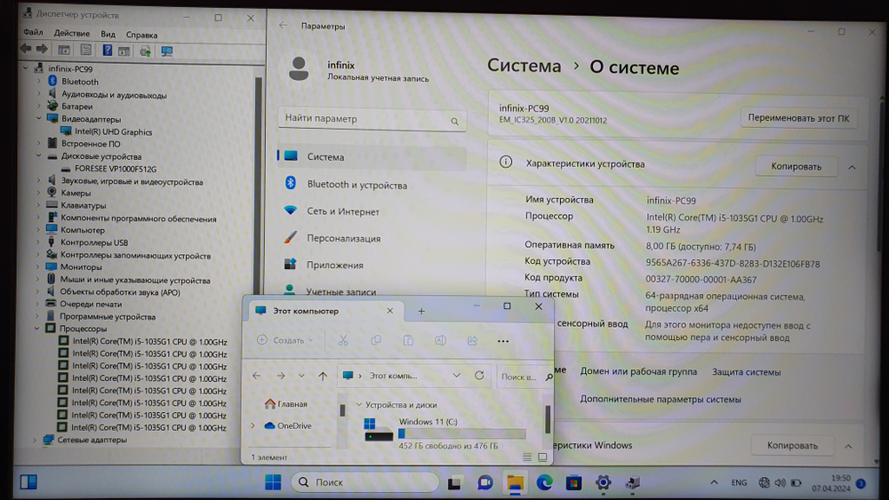Viewport: 889px width, 500px height.
Task: Select Персонализация in Settings sidebar
Action: [343, 238]
